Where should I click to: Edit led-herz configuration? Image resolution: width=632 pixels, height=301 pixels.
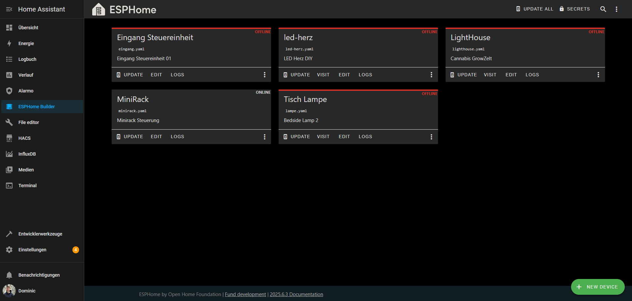344,75
